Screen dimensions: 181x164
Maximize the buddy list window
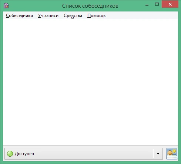pyautogui.click(x=157, y=4)
